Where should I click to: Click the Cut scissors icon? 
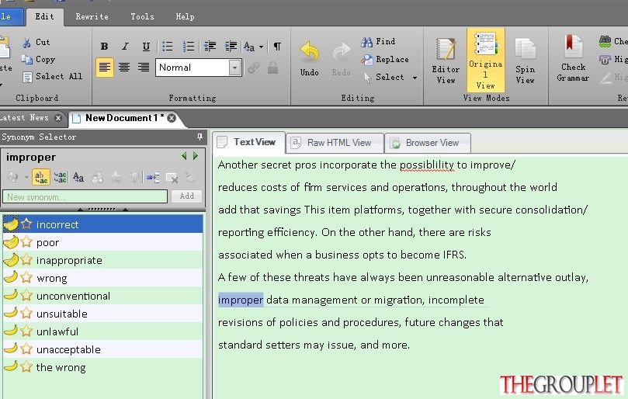pos(27,43)
